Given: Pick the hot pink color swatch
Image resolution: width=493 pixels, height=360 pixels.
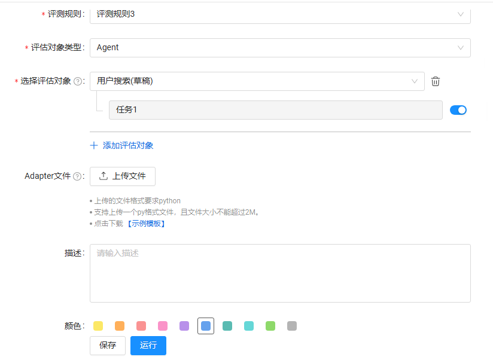Looking at the screenshot, I should [x=163, y=326].
